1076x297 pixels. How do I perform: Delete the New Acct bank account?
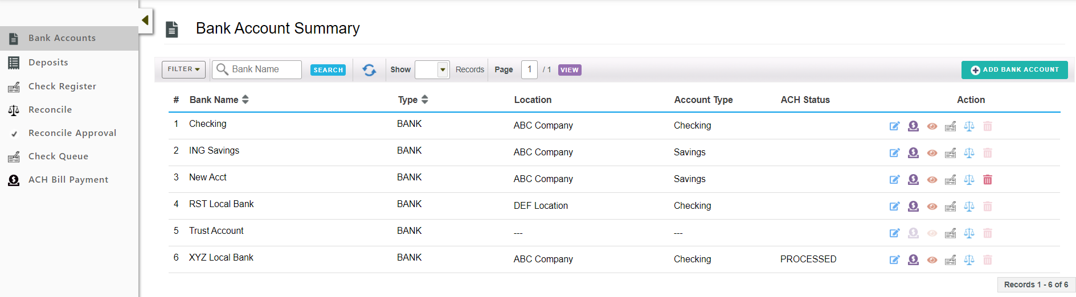(x=988, y=180)
